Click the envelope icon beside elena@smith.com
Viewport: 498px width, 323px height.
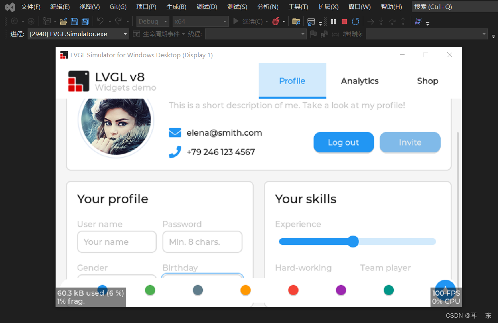click(x=175, y=132)
